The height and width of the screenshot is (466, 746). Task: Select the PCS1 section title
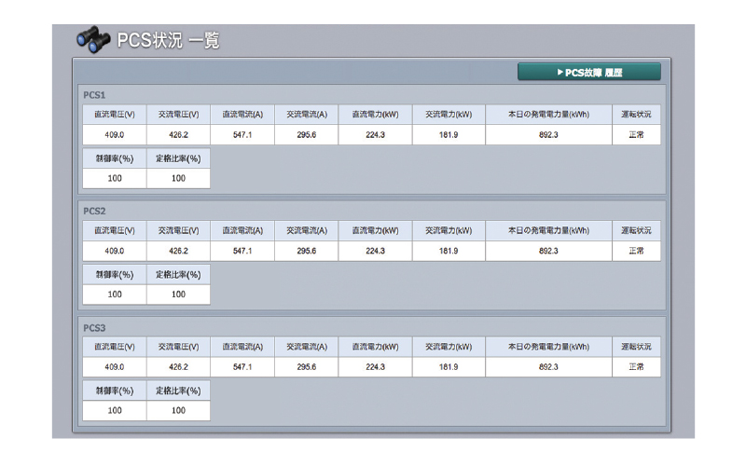(94, 95)
